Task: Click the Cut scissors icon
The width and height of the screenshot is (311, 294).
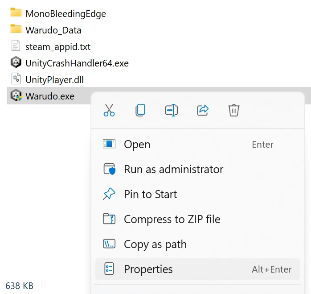Action: [109, 110]
